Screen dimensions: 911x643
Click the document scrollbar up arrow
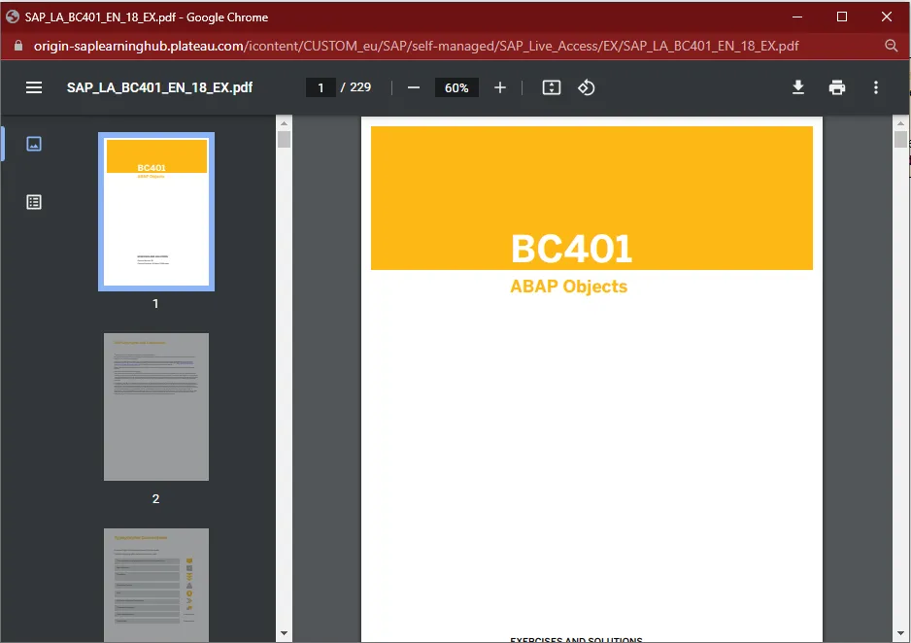click(x=900, y=123)
